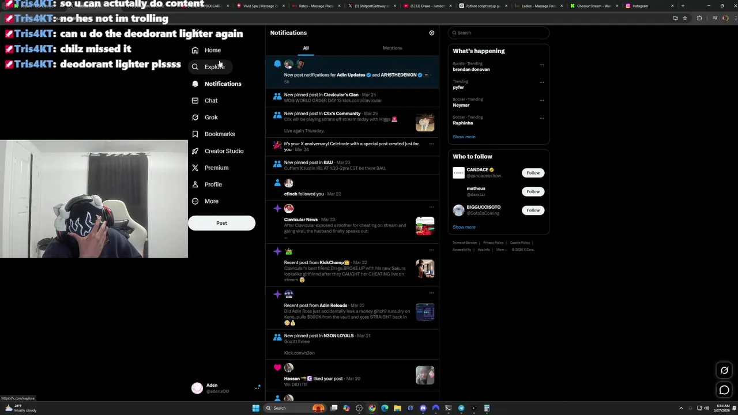
Task: Open the KickChamp post thumbnail
Action: click(425, 269)
